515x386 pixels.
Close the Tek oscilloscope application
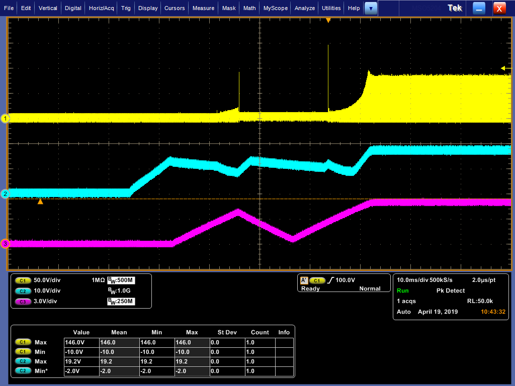[499, 9]
